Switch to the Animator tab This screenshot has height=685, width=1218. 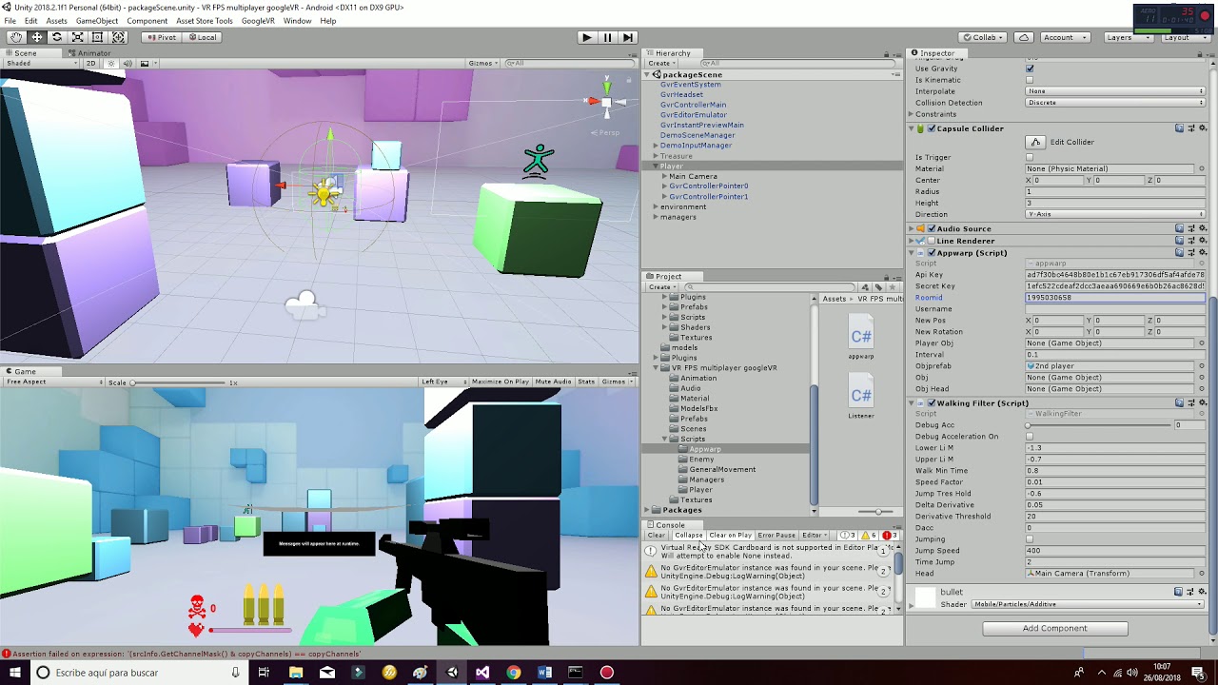point(91,53)
